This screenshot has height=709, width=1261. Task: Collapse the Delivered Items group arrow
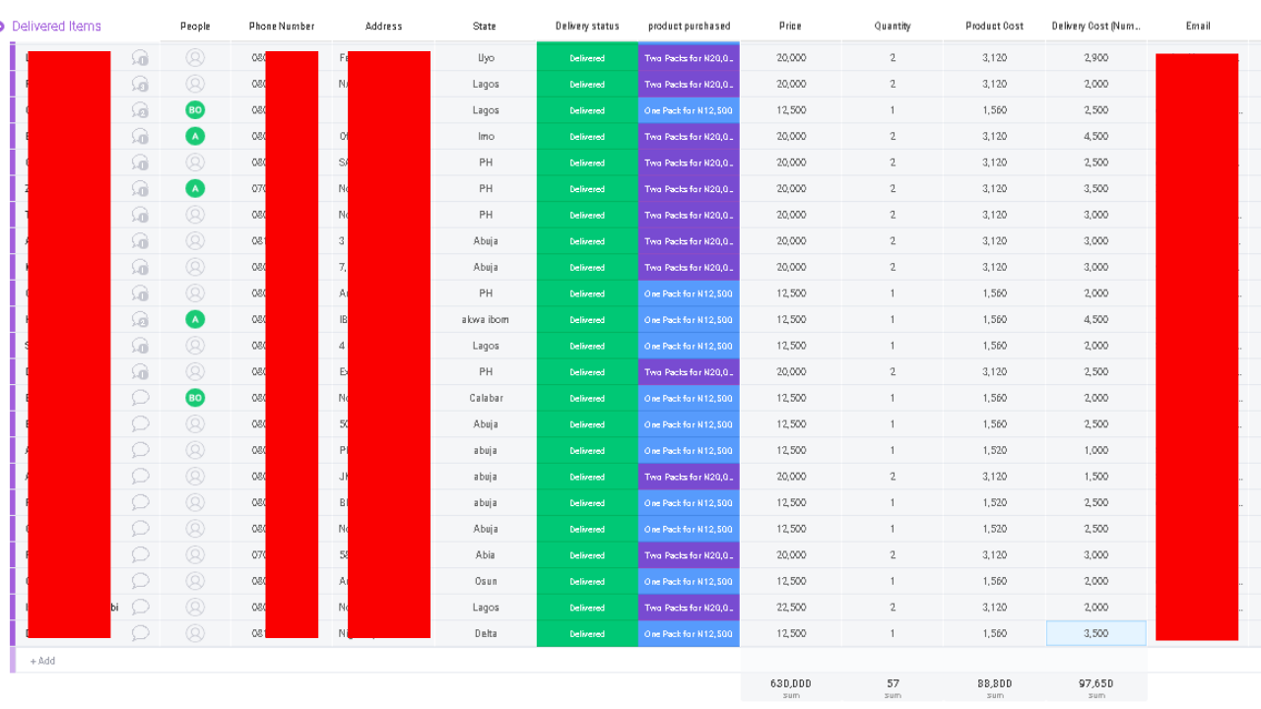tap(3, 27)
